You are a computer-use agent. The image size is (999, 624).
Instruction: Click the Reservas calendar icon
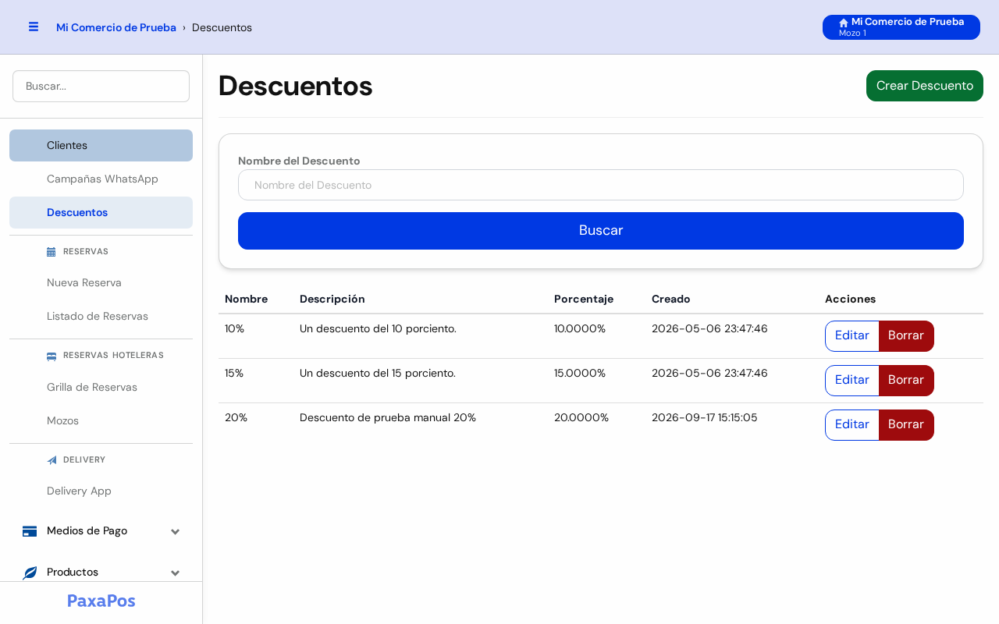click(52, 252)
